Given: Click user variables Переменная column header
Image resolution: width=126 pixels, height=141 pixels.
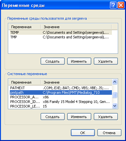Looking at the screenshot, I should (25, 27).
